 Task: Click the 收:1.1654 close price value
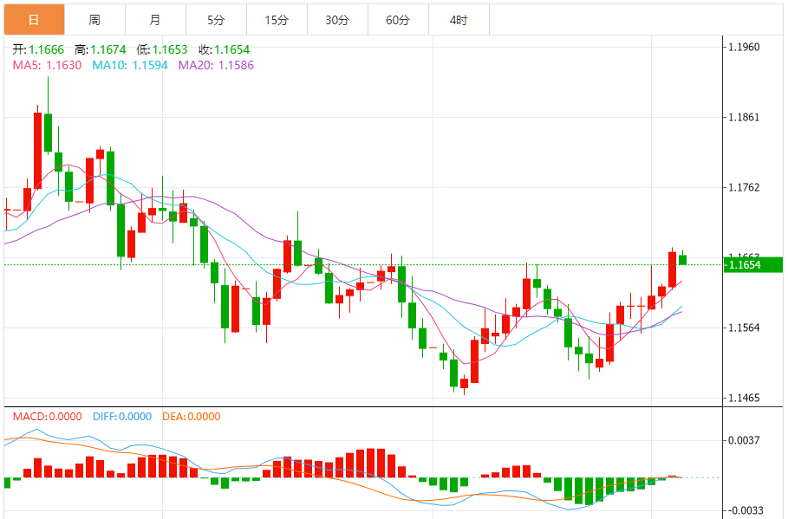(224, 49)
